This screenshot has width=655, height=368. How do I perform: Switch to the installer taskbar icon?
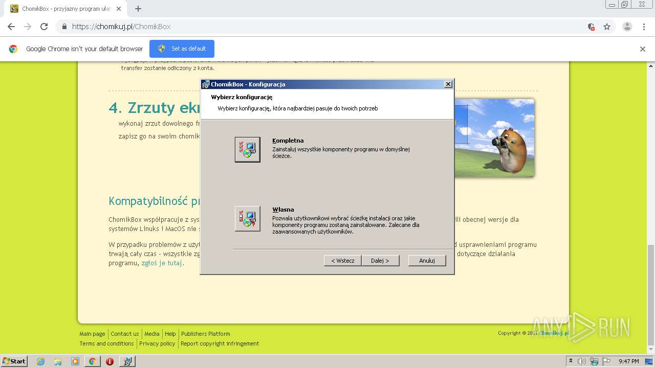(127, 361)
